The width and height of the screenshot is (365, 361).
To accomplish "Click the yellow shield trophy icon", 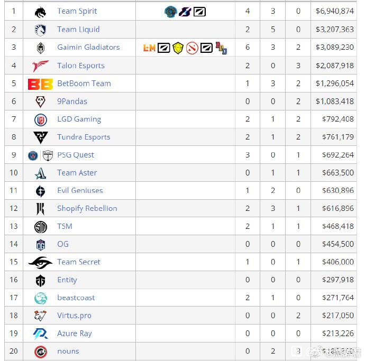I will [x=178, y=48].
